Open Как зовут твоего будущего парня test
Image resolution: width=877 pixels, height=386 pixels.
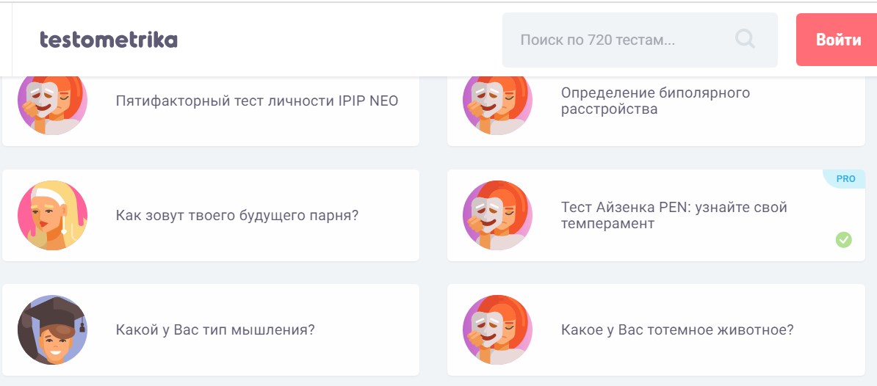[237, 216]
